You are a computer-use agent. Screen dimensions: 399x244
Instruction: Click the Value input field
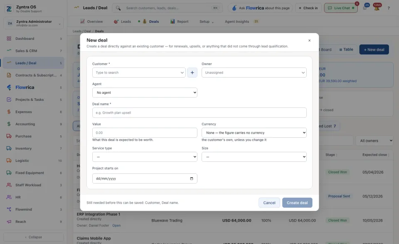pos(145,133)
